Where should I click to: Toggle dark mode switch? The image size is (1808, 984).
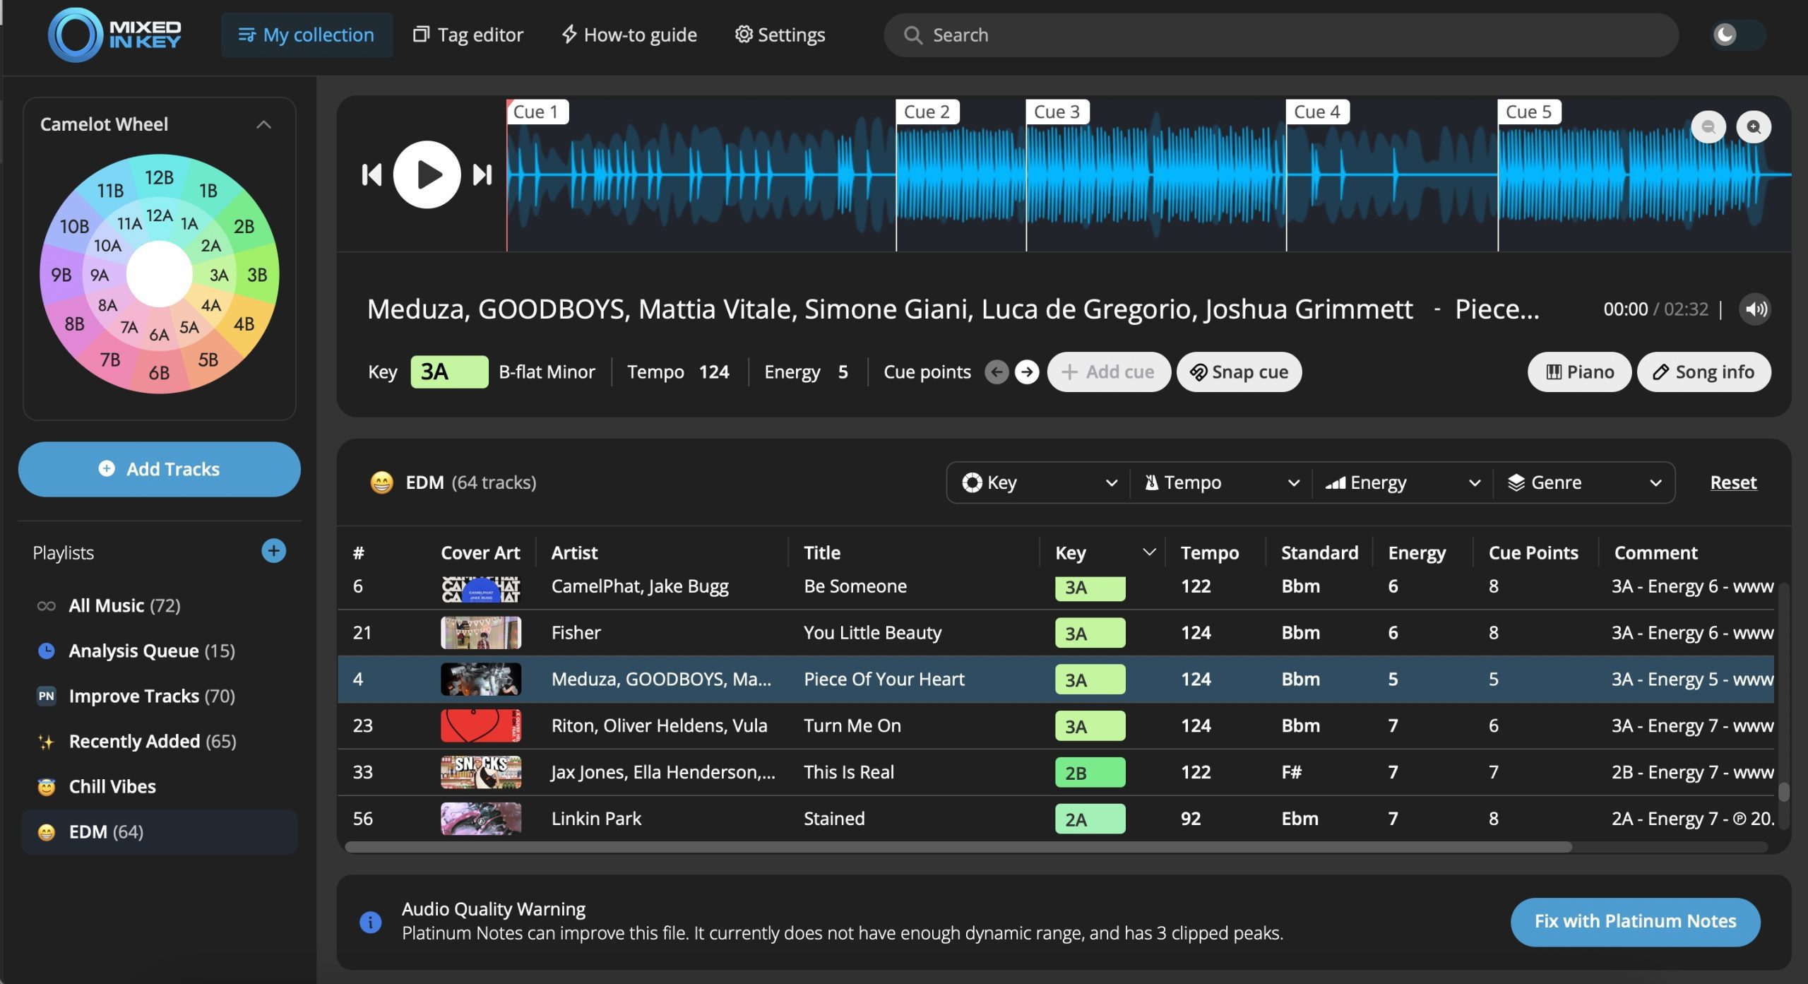[x=1737, y=35]
